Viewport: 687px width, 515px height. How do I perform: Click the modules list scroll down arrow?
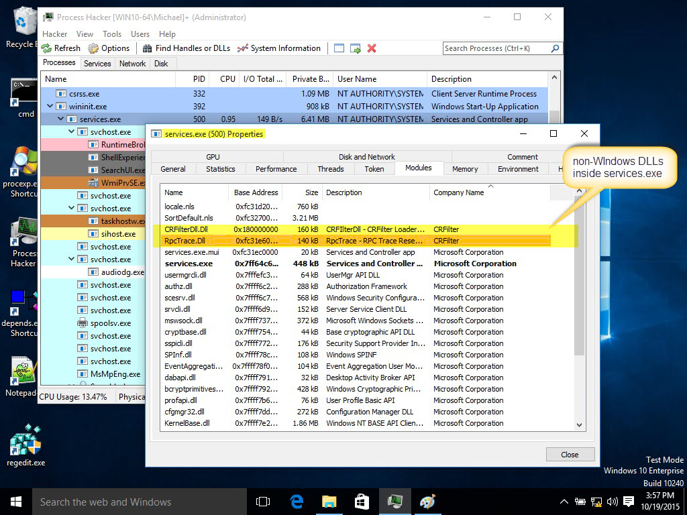(x=579, y=424)
